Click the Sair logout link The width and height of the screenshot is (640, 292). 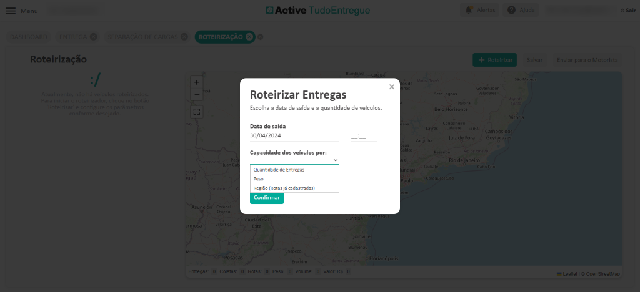[x=628, y=11]
